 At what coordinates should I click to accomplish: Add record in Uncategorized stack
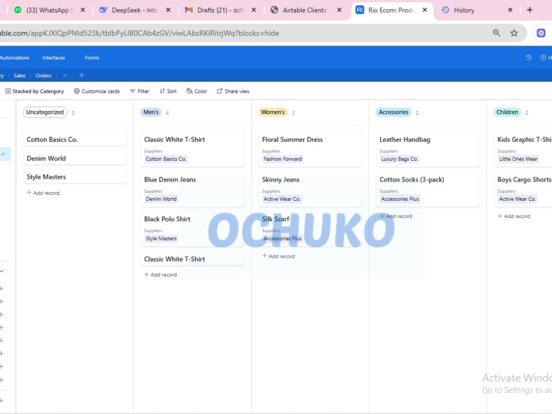pyautogui.click(x=43, y=193)
